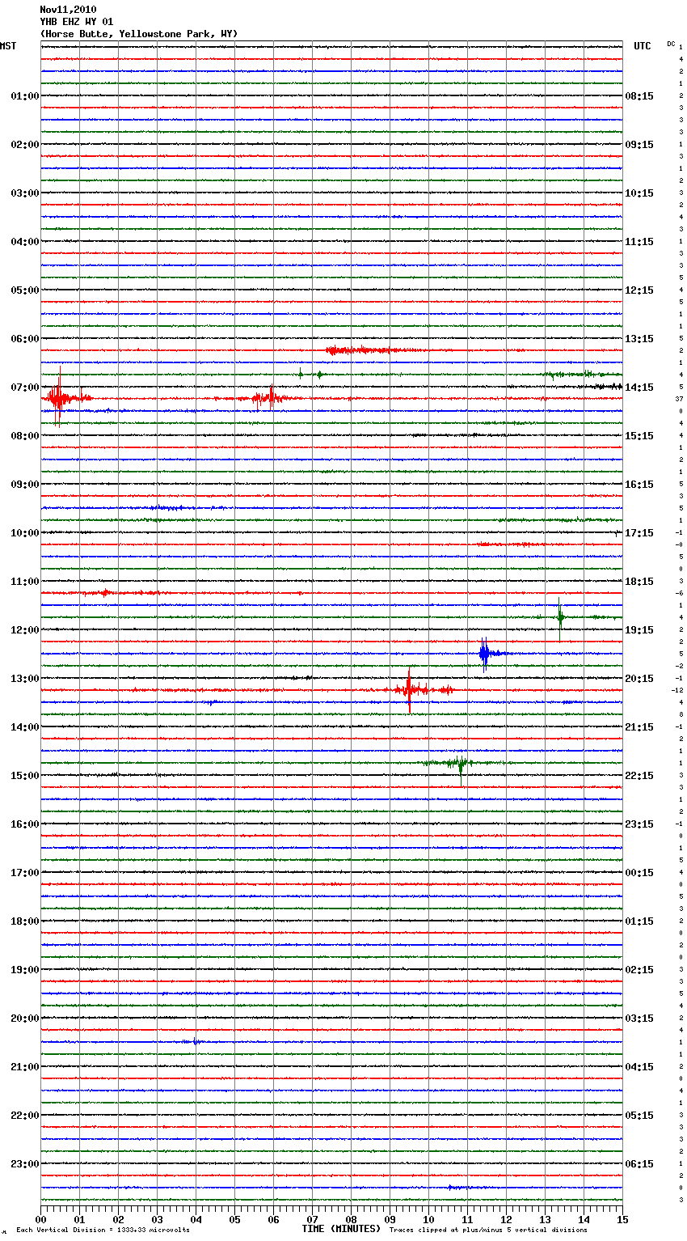Image resolution: width=687 pixels, height=1241 pixels.
Task: Click the bottom axis minute tick 10
Action: point(428,1219)
